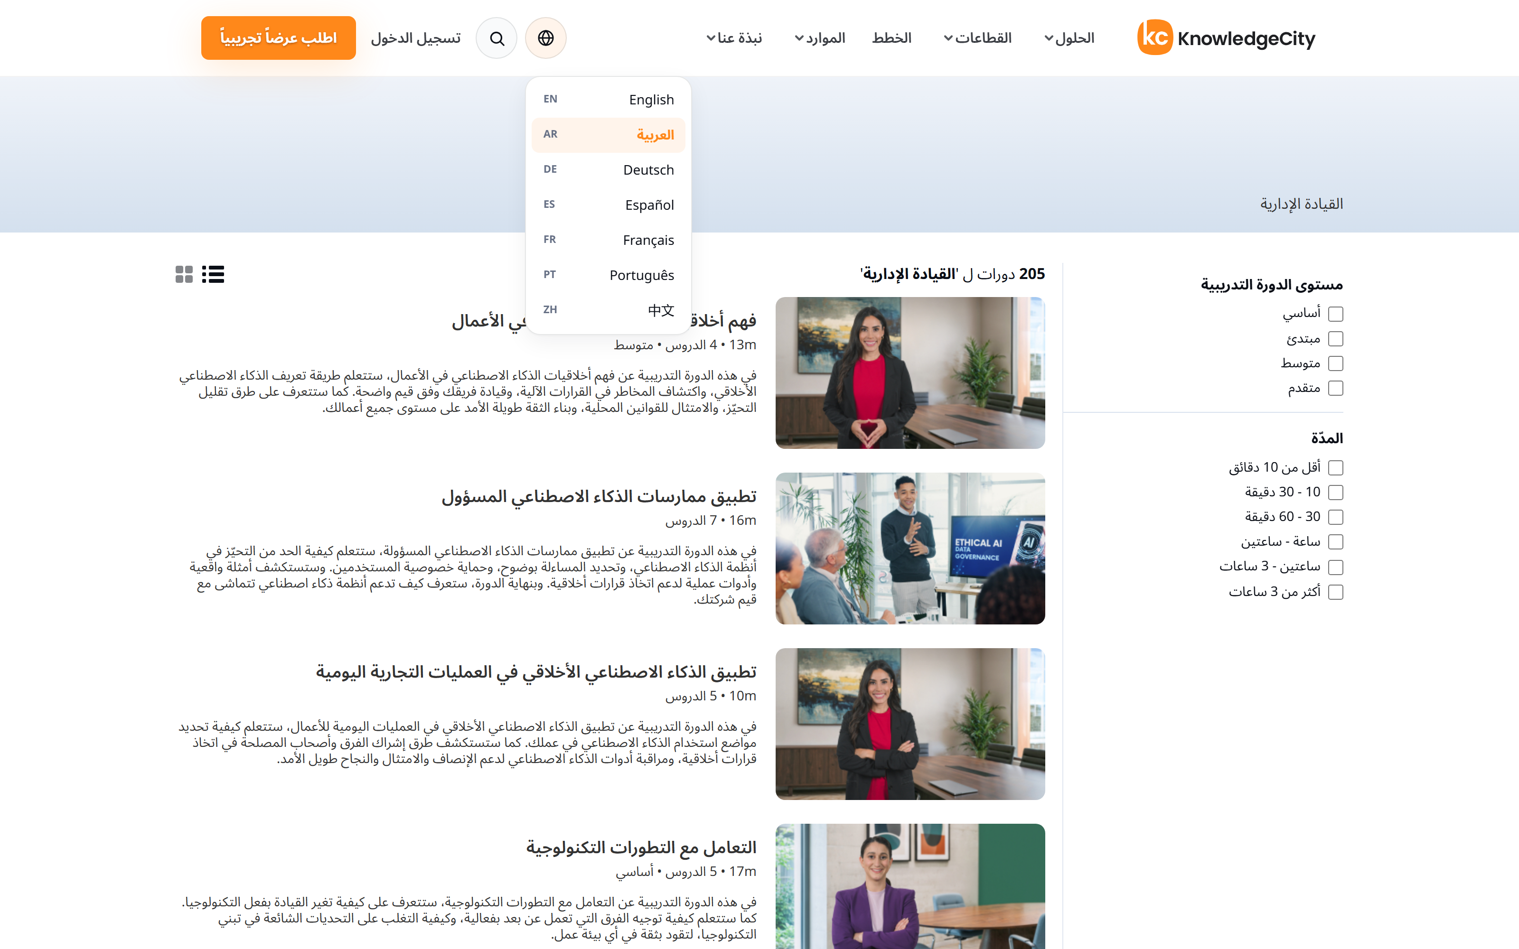
Task: Expand the الموارد dropdown menu
Action: [820, 38]
